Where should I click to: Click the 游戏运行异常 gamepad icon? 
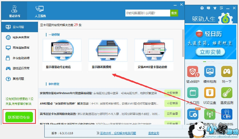(8, 68)
